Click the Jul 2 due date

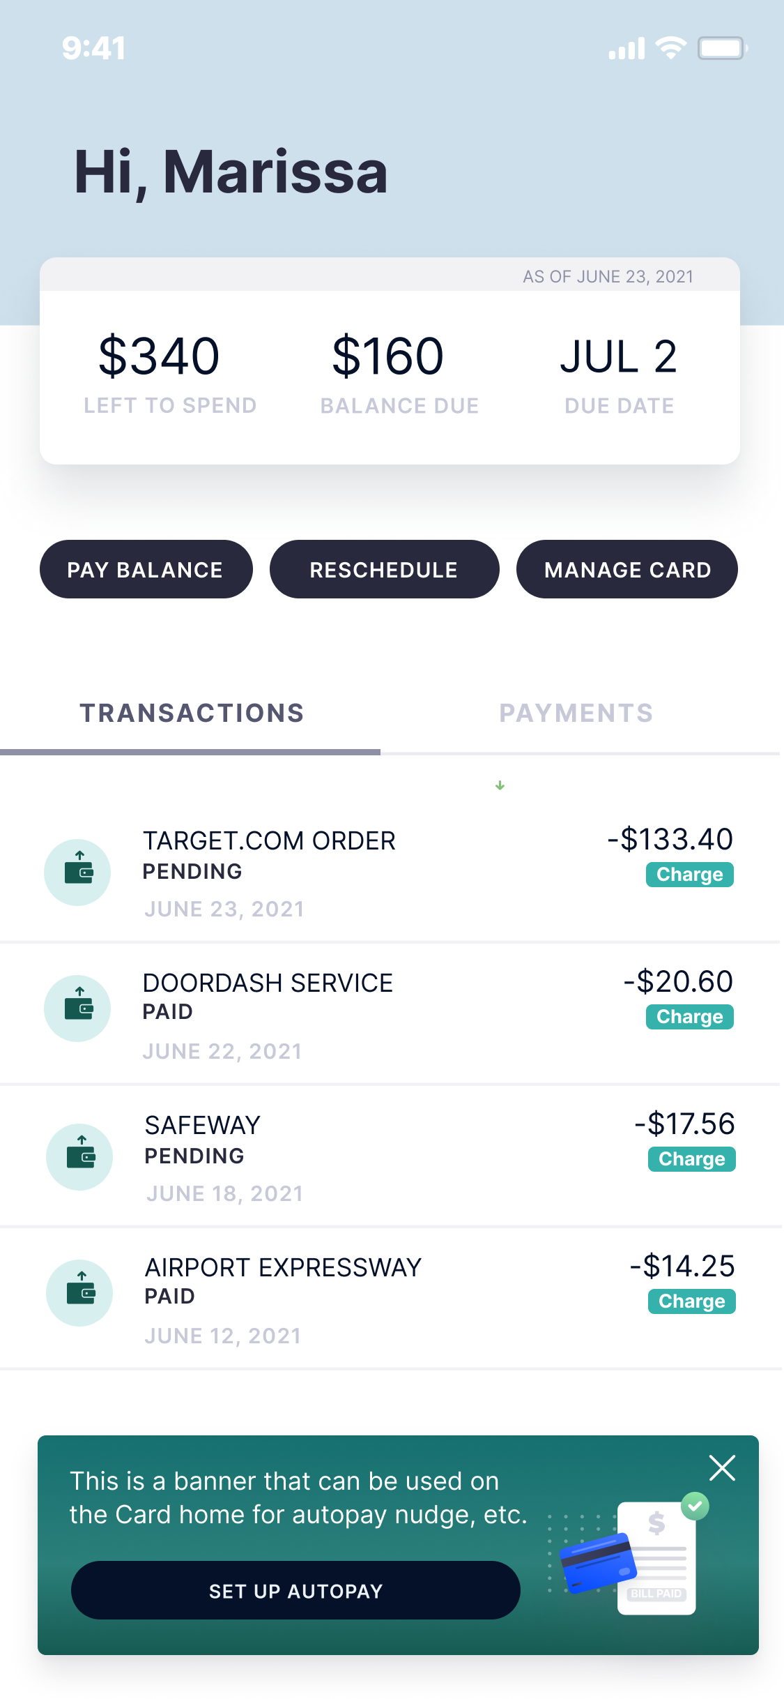click(618, 356)
